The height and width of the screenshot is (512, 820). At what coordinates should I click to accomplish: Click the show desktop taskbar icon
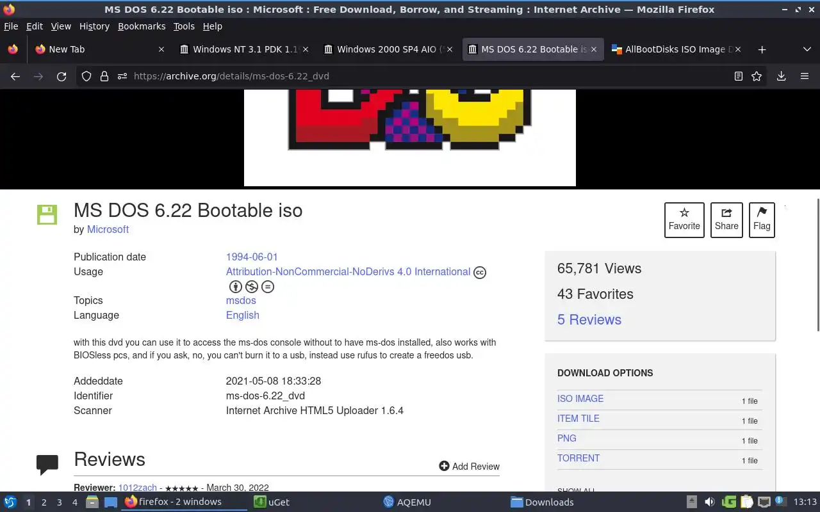(x=111, y=502)
